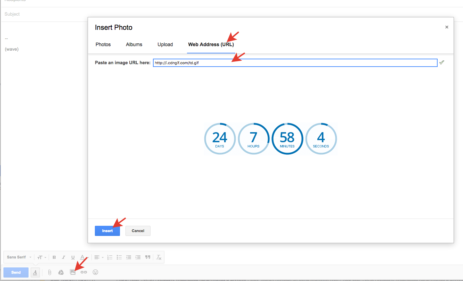Screen dimensions: 463x281
Task: Enable the bulleted list
Action: 119,257
